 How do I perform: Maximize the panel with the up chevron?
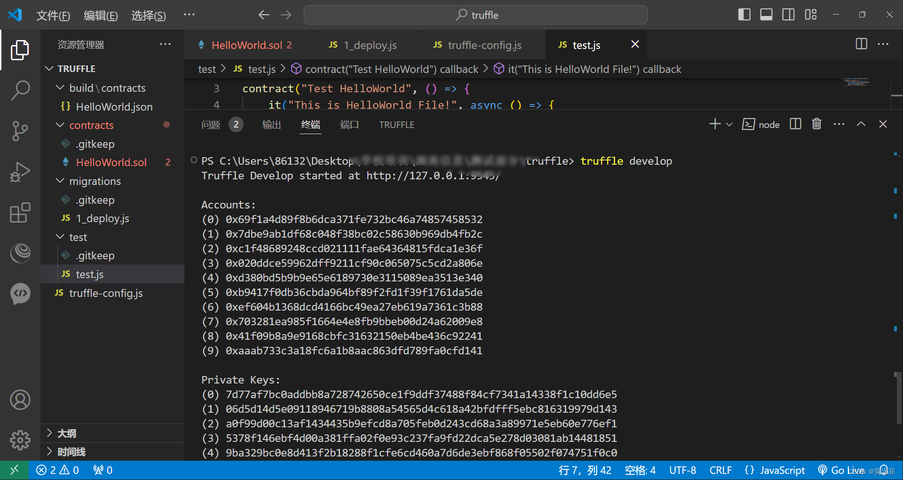(861, 124)
